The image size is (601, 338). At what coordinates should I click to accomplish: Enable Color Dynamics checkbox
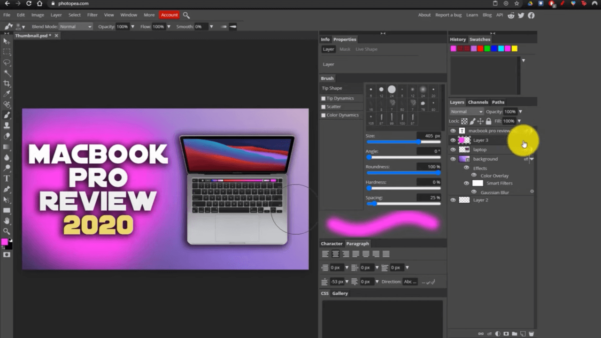coord(323,115)
